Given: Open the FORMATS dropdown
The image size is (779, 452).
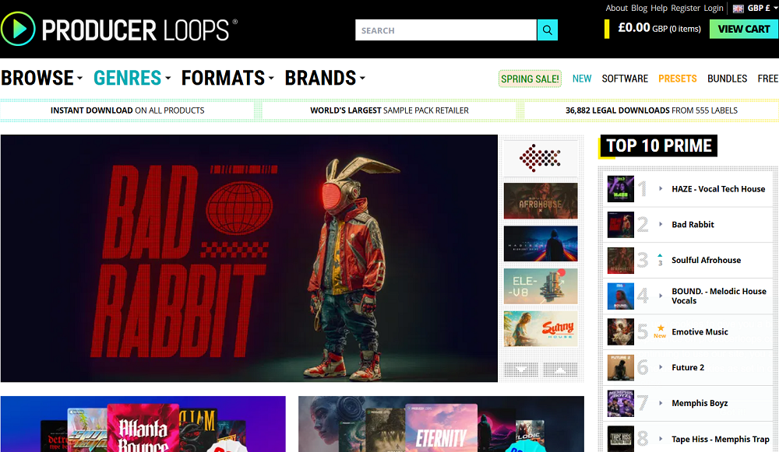Looking at the screenshot, I should click(224, 78).
